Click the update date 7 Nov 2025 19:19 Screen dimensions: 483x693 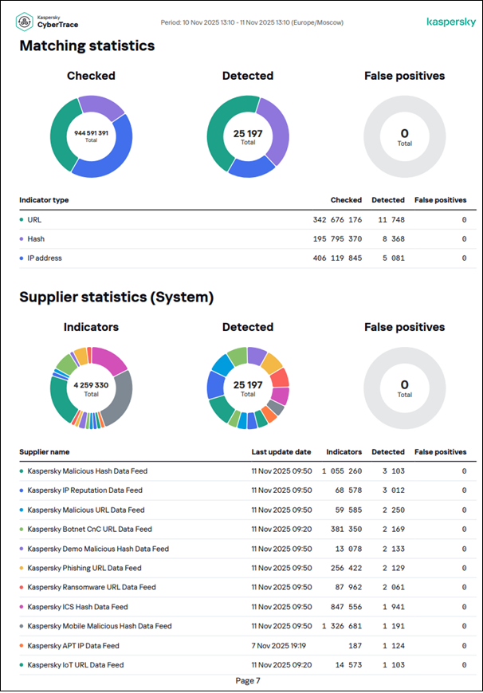(279, 646)
